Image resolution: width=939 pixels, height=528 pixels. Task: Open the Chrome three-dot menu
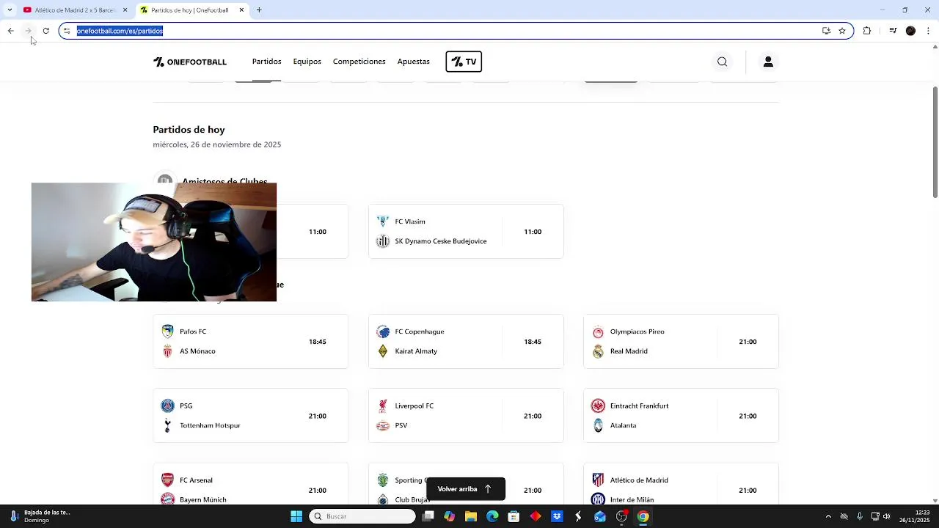(929, 31)
